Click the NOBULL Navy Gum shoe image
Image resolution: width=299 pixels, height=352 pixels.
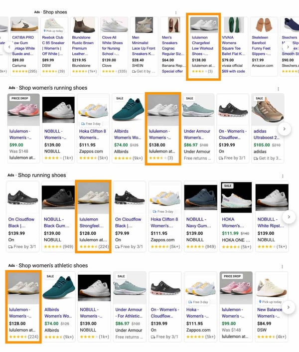pyautogui.click(x=200, y=197)
